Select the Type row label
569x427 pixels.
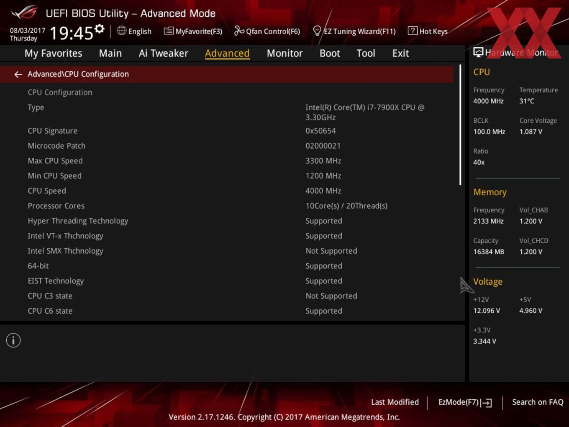[36, 108]
